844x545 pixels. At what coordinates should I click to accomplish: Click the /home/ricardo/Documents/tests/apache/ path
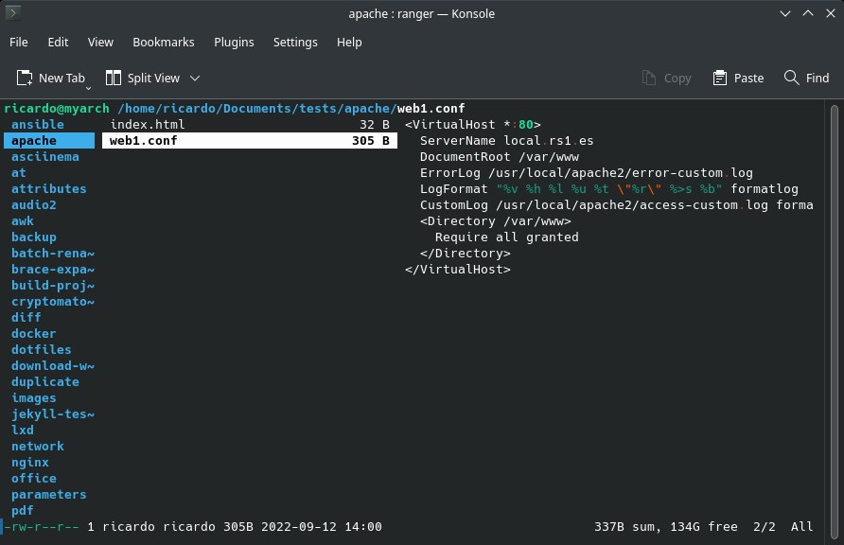pyautogui.click(x=257, y=108)
